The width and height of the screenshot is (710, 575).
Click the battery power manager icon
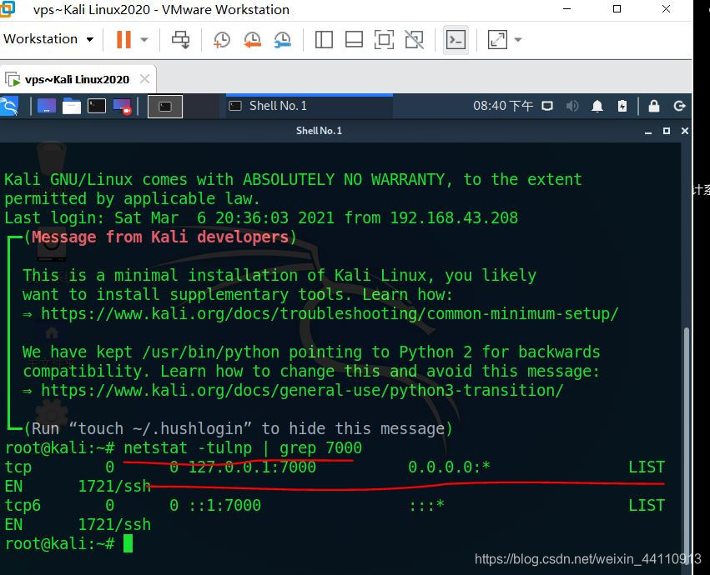pyautogui.click(x=622, y=107)
